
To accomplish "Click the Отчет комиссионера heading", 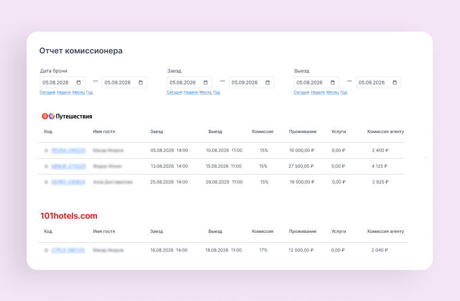I will 81,51.
